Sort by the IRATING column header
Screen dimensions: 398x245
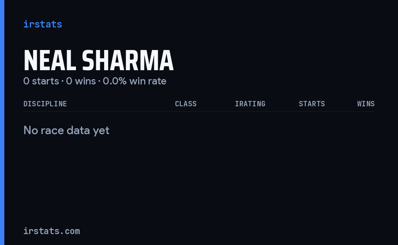pyautogui.click(x=250, y=104)
